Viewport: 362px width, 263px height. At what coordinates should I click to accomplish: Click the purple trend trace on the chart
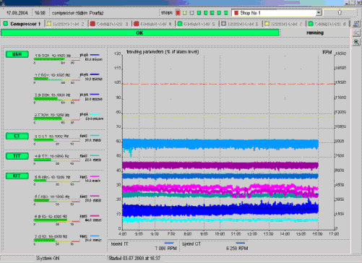click(x=220, y=165)
